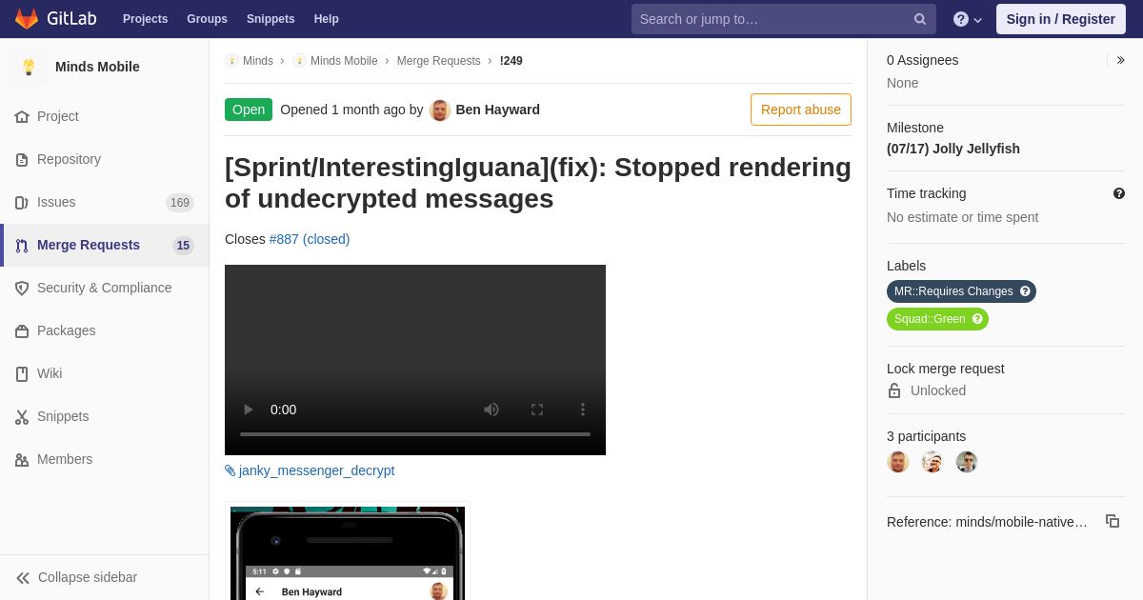
Task: Click the Unlocked lock icon
Action: click(894, 390)
